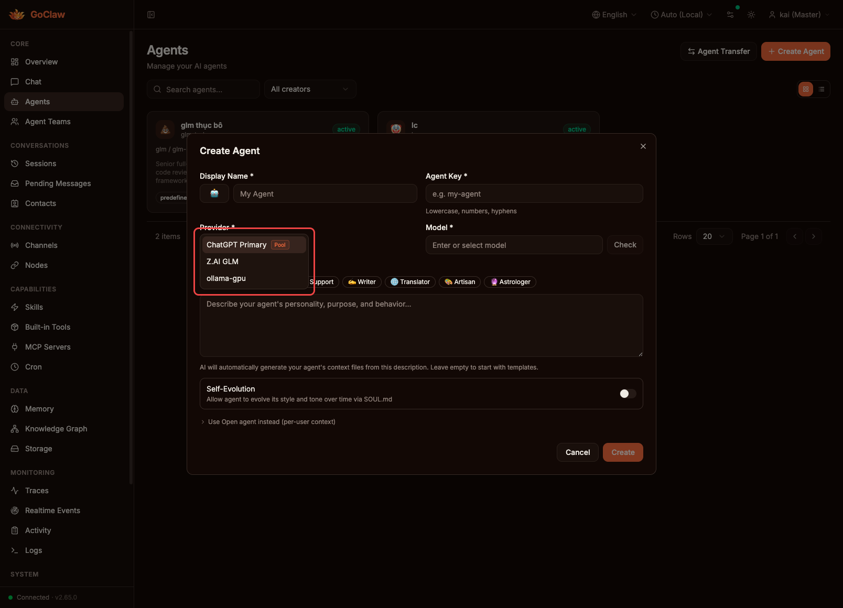The height and width of the screenshot is (608, 843).
Task: Open the All creators dropdown
Action: tap(310, 89)
